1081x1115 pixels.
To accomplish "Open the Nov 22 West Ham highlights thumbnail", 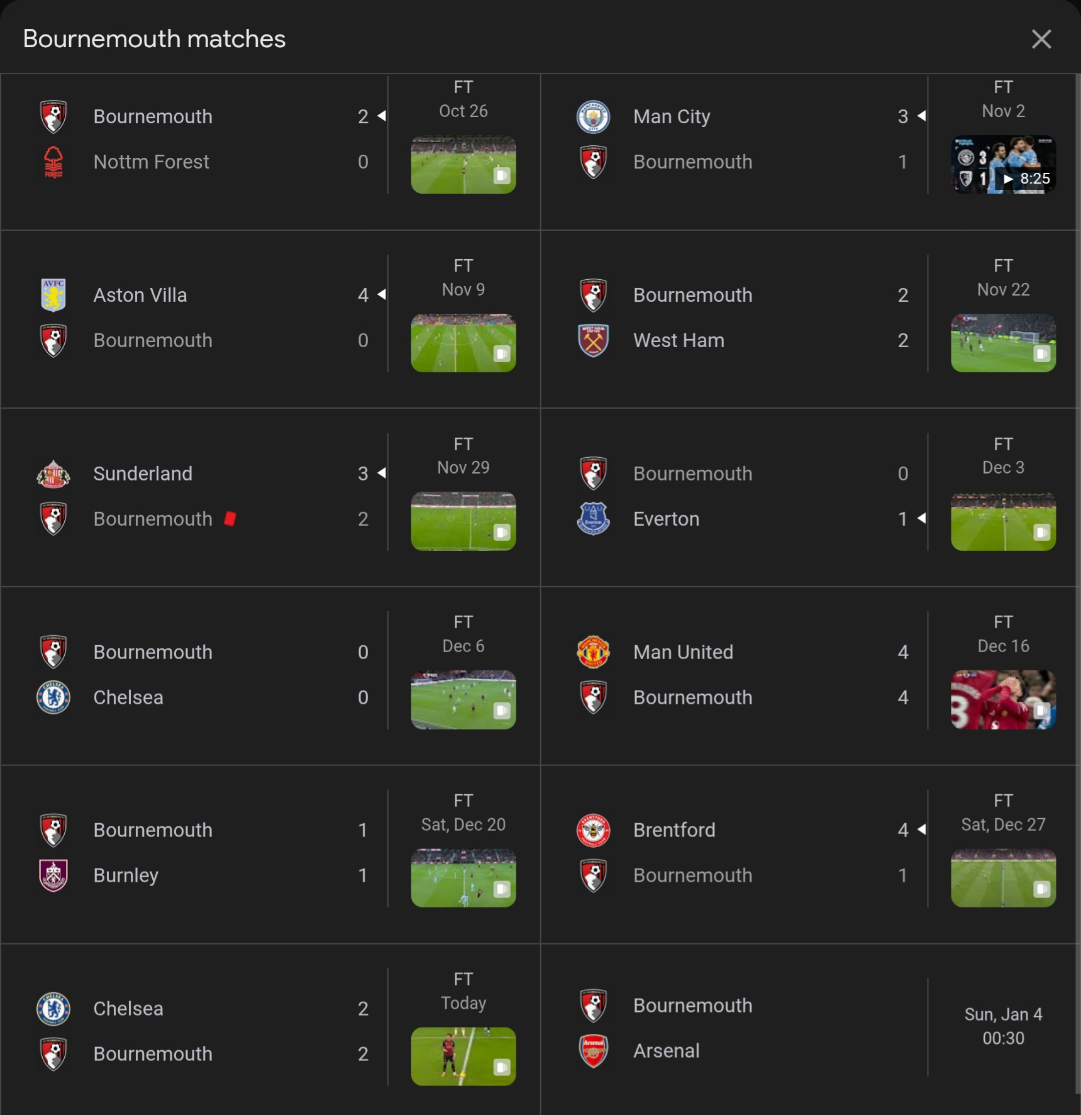I will point(1003,343).
